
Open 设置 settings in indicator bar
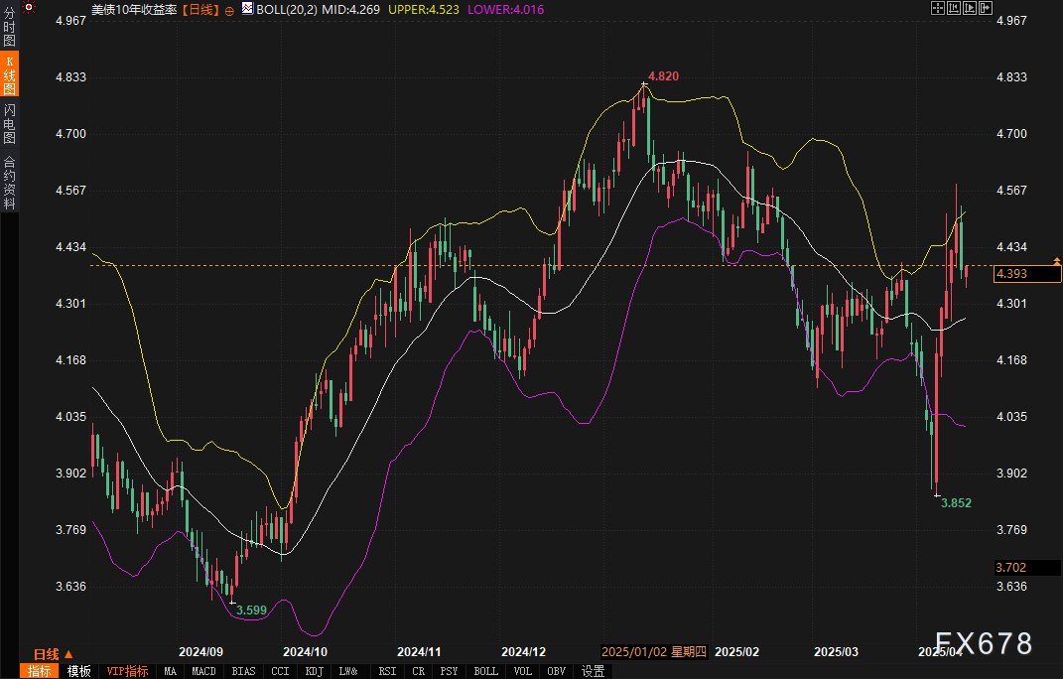pyautogui.click(x=594, y=671)
